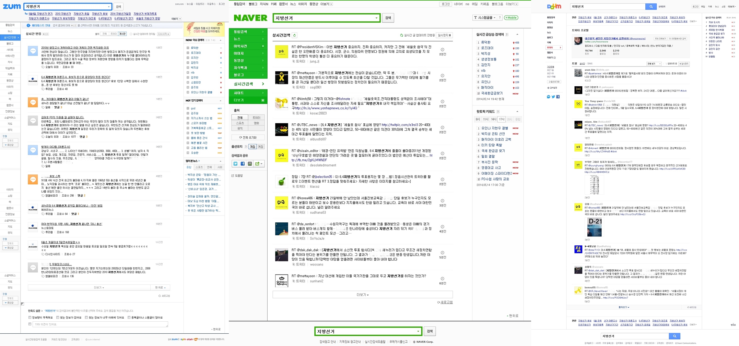The height and width of the screenshot is (346, 739).
Task: Click the D-21 image thumbnail in Daum results
Action: click(x=594, y=227)
